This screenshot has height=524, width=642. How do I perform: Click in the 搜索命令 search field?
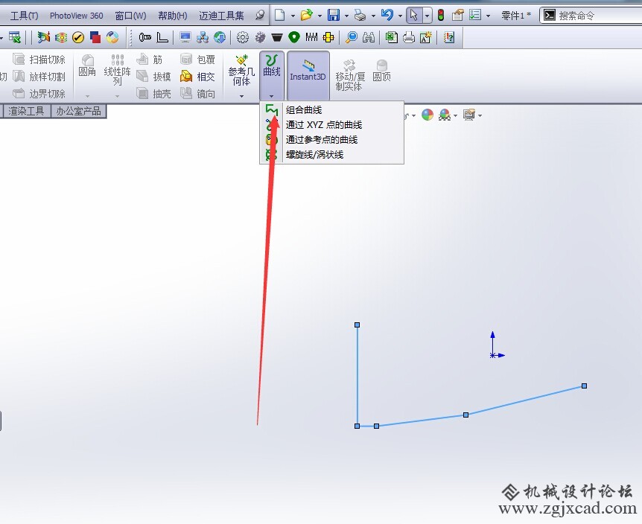click(591, 16)
